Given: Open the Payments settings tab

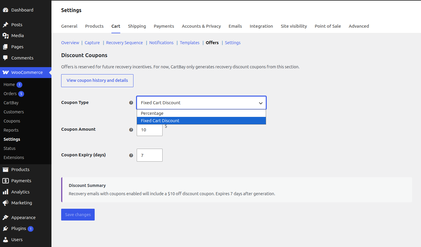Looking at the screenshot, I should (164, 26).
